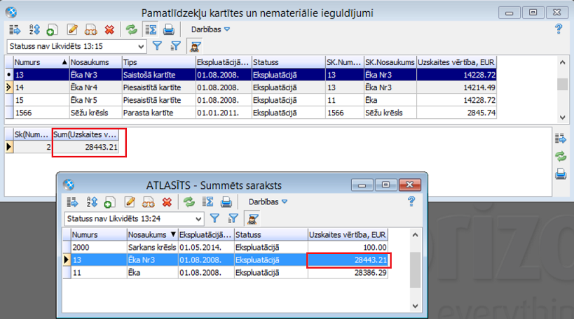Screen dimensions: 574x319
Task: Click the ATLASĪTS grid scrollbar thumb
Action: point(415,270)
